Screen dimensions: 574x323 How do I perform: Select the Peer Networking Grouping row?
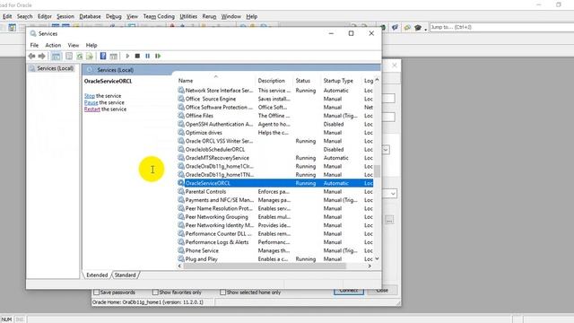[x=275, y=216]
